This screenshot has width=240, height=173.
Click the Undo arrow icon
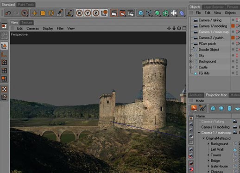8,13
